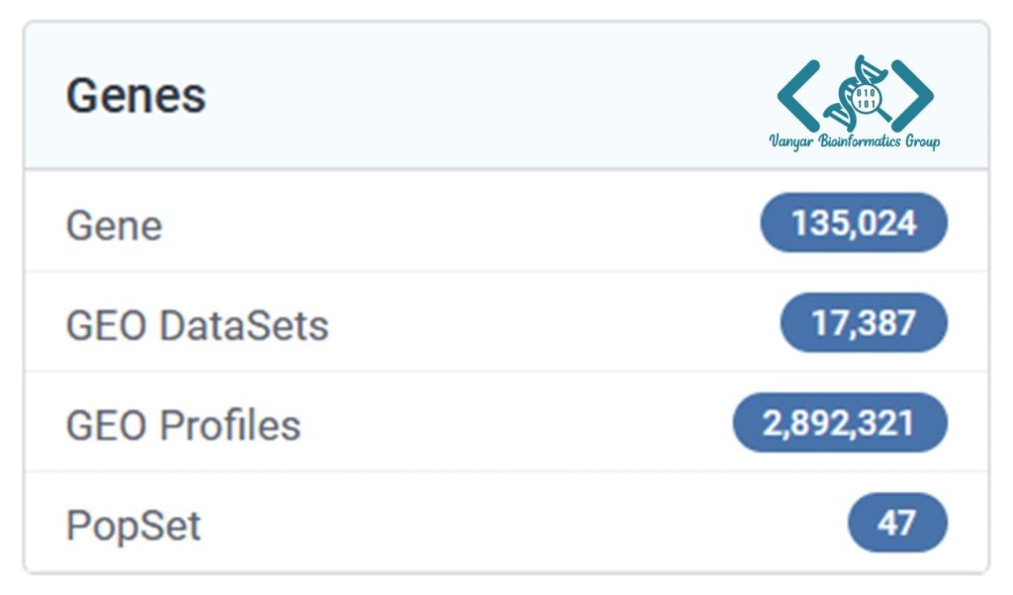Click the 010 101 binary text in logo
The height and width of the screenshot is (595, 1013).
click(x=866, y=99)
